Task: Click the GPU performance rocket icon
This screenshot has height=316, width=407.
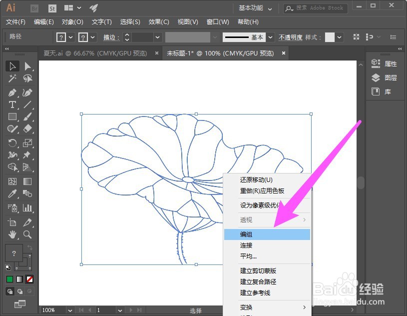Action: point(93,8)
